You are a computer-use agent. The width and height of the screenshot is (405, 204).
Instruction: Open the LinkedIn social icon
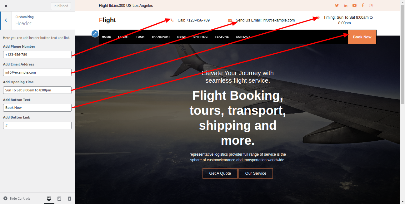(x=346, y=5)
